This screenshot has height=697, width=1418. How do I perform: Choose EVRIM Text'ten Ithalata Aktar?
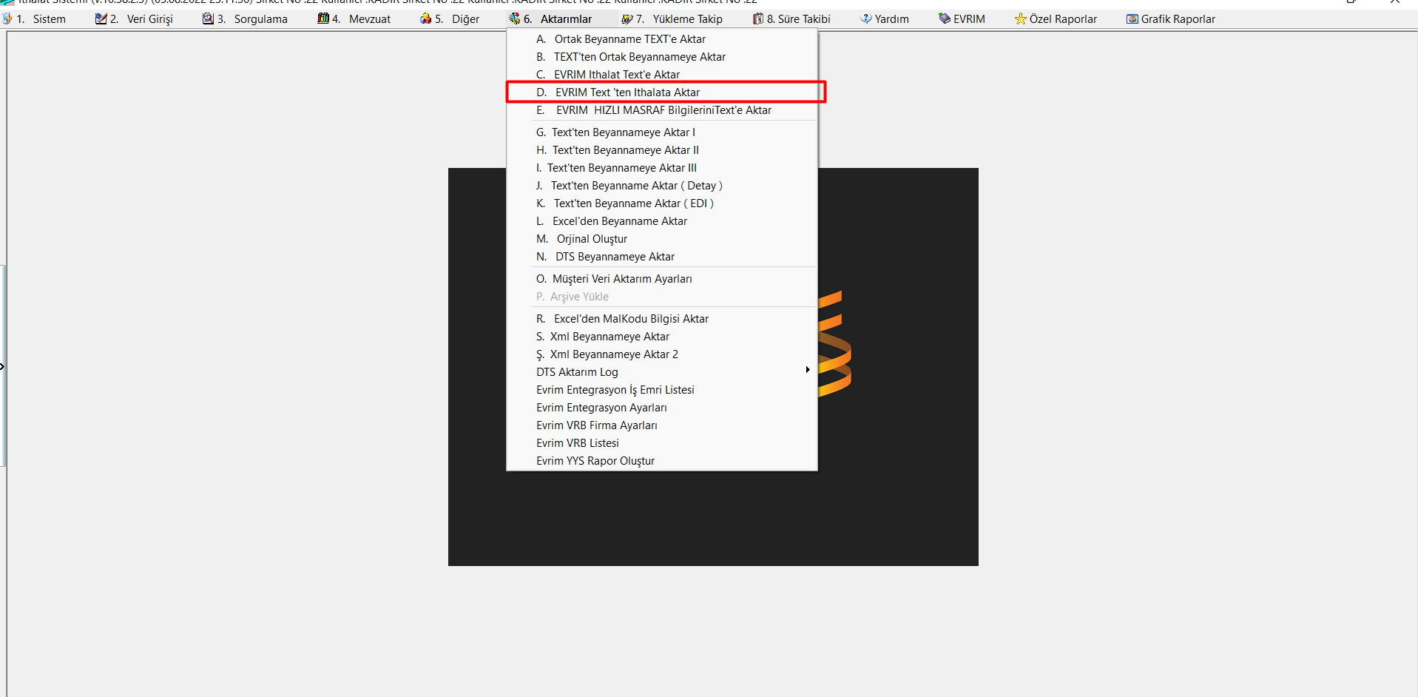coord(662,92)
